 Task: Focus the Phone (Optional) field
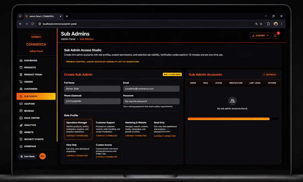[x=92, y=101]
